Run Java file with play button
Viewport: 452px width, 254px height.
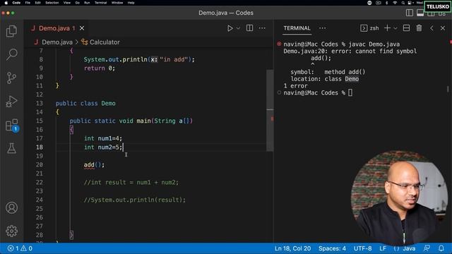tap(230, 28)
